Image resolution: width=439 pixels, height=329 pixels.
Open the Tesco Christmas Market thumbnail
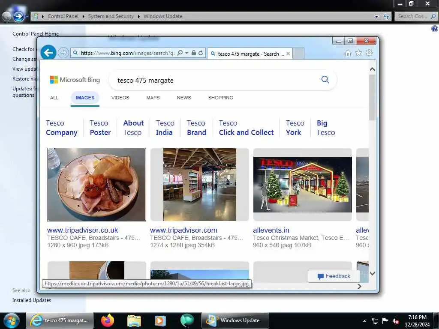point(302,185)
